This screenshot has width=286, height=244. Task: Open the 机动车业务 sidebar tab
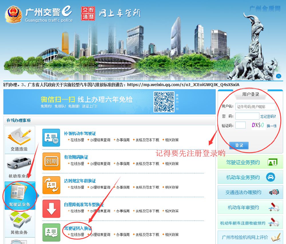coord(20,167)
